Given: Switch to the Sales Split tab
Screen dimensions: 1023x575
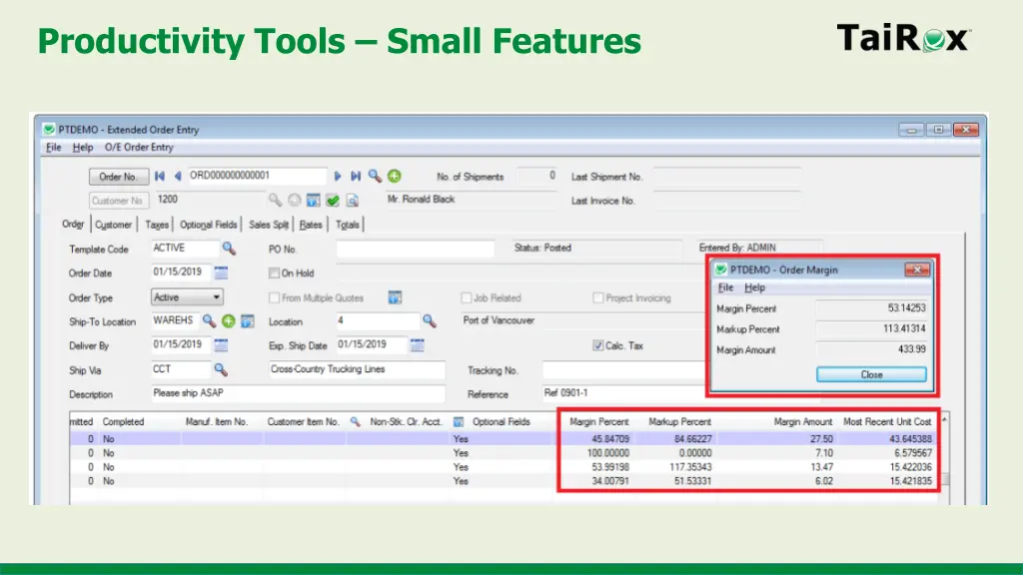Looking at the screenshot, I should pos(269,225).
